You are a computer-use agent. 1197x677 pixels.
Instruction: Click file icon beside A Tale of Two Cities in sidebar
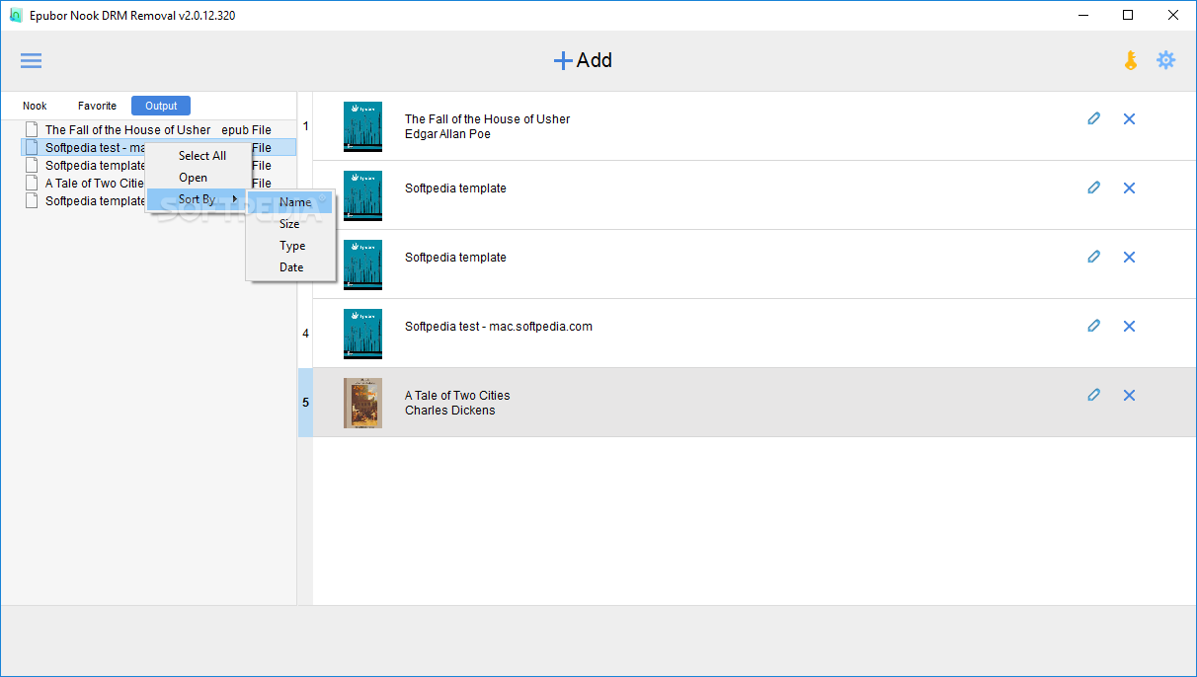(x=32, y=183)
